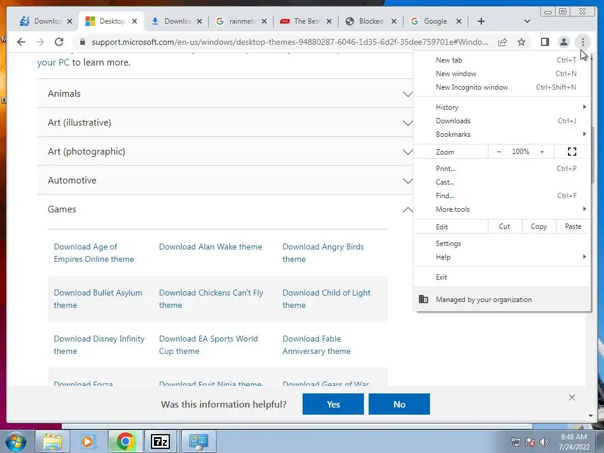Expand the Art (photographic) section
The height and width of the screenshot is (453, 604).
coord(225,152)
